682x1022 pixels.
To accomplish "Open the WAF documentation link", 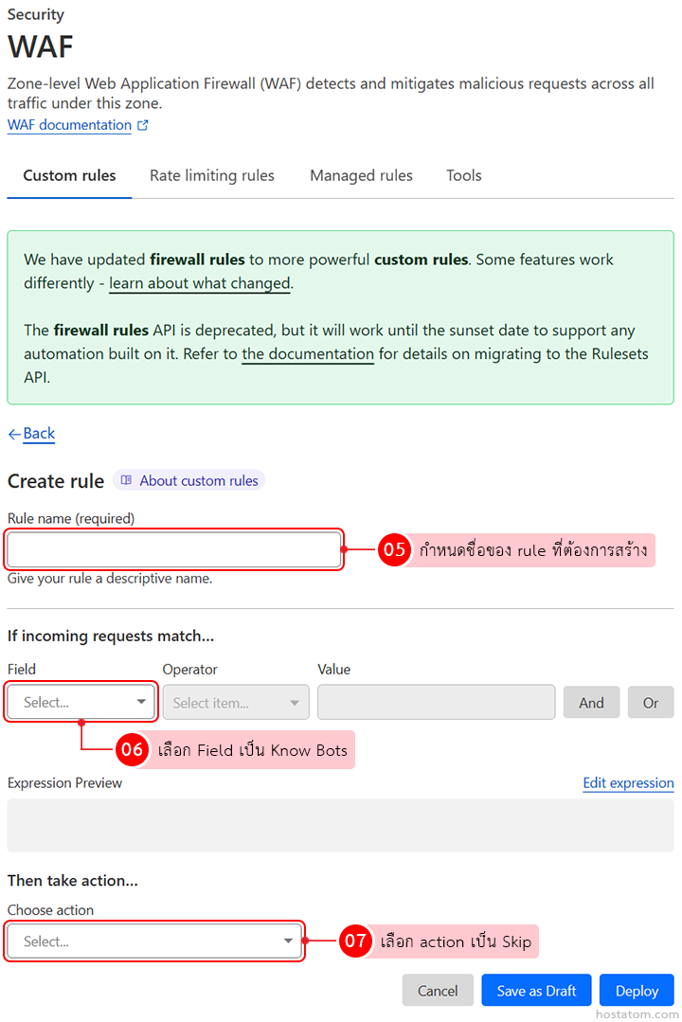I will click(69, 125).
